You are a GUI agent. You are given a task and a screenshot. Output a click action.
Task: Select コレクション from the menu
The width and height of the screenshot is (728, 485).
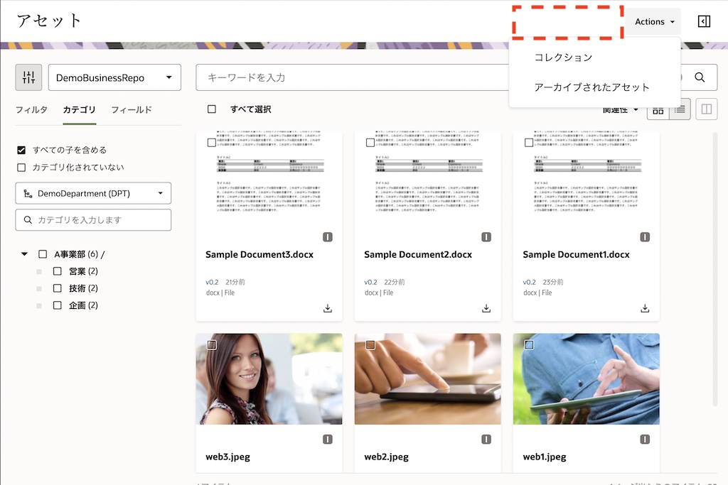coord(563,58)
